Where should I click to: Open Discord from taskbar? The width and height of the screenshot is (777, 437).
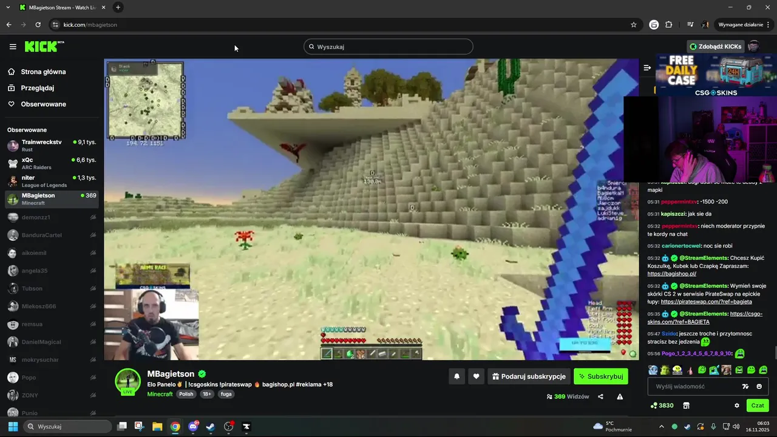pos(193,426)
